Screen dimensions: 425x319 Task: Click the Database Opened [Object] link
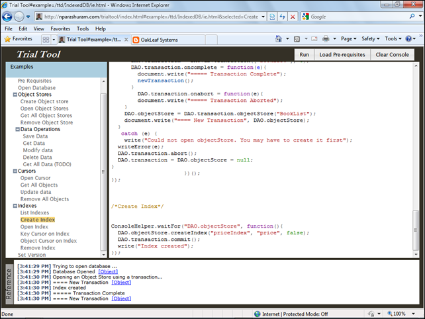[x=108, y=271]
